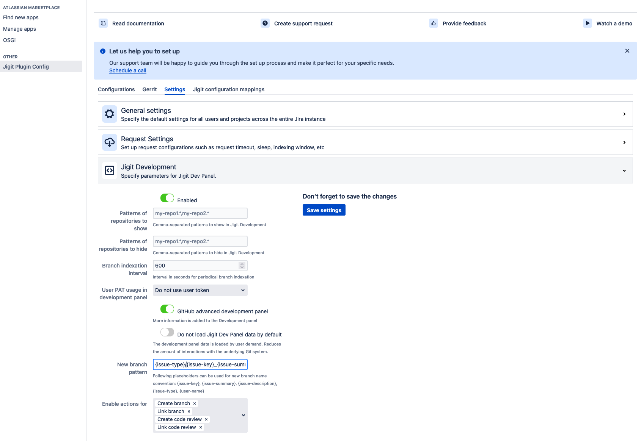The image size is (641, 441).
Task: Dismiss the set up help banner
Action: point(627,51)
